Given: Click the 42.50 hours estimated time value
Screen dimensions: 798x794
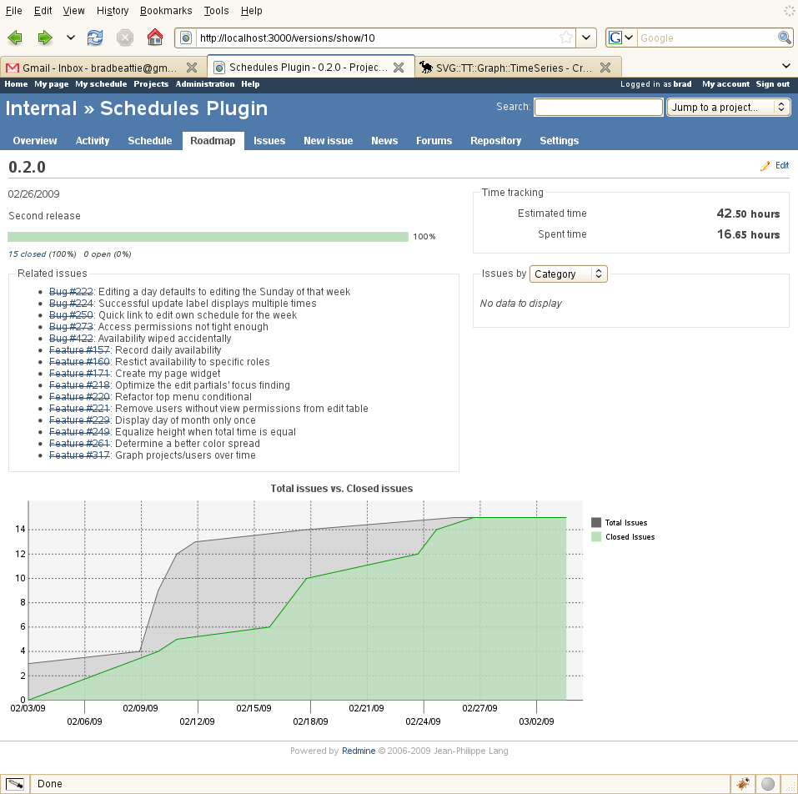Looking at the screenshot, I should pos(748,214).
